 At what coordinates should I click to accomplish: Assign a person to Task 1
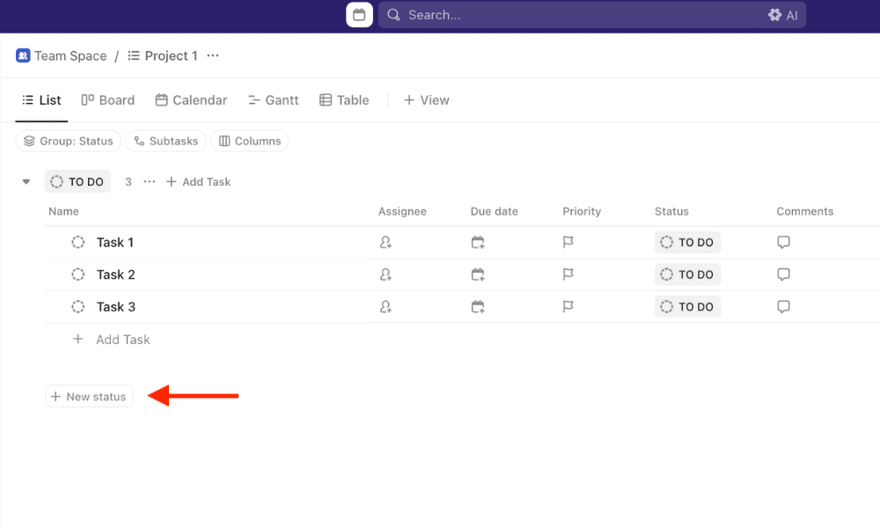point(385,242)
